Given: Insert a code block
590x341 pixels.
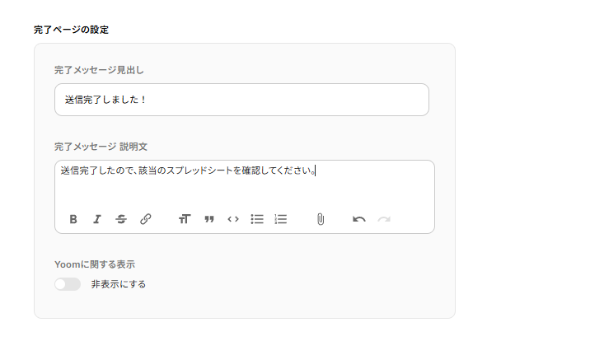Looking at the screenshot, I should 233,219.
